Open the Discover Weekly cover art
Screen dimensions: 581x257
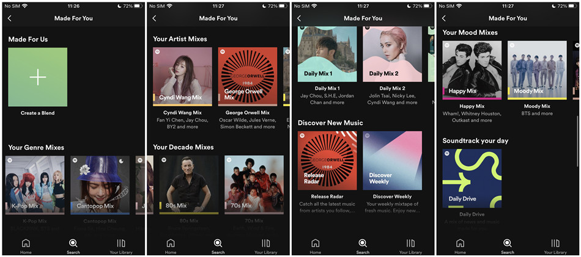pyautogui.click(x=393, y=161)
